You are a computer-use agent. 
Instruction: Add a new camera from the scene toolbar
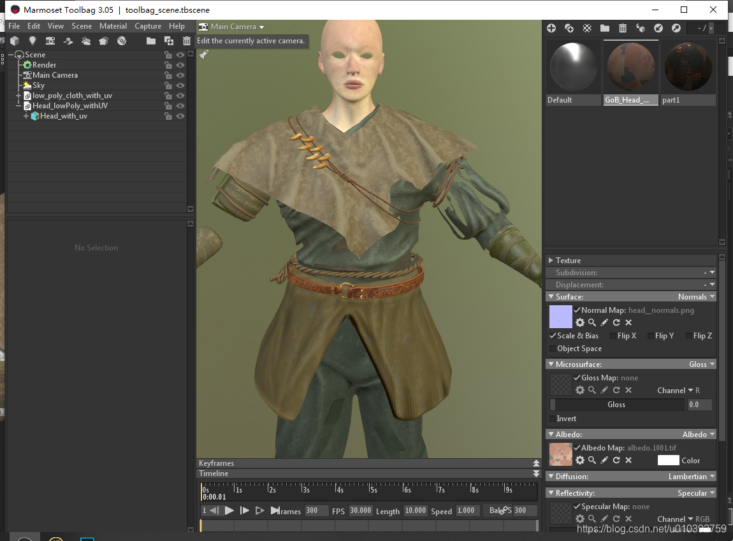coord(50,41)
